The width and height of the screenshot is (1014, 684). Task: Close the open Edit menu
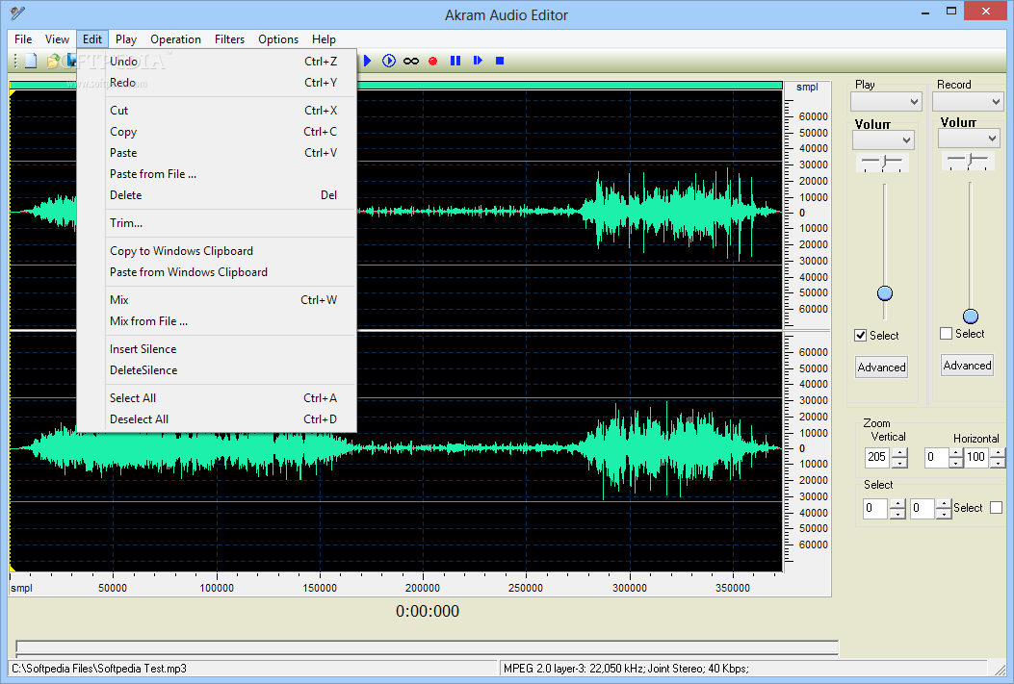(x=92, y=39)
